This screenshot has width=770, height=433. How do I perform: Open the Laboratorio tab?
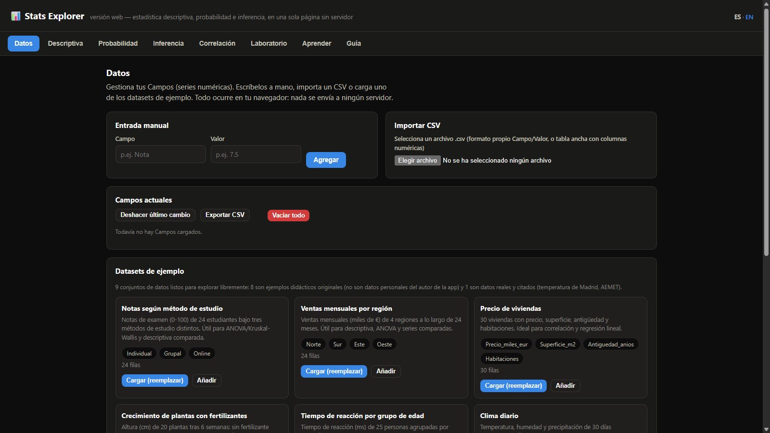pos(269,43)
